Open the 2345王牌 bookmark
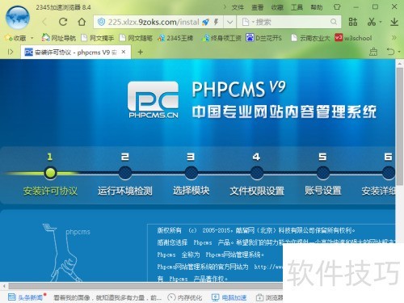Image resolution: width=404 pixels, height=303 pixels. pyautogui.click(x=175, y=38)
